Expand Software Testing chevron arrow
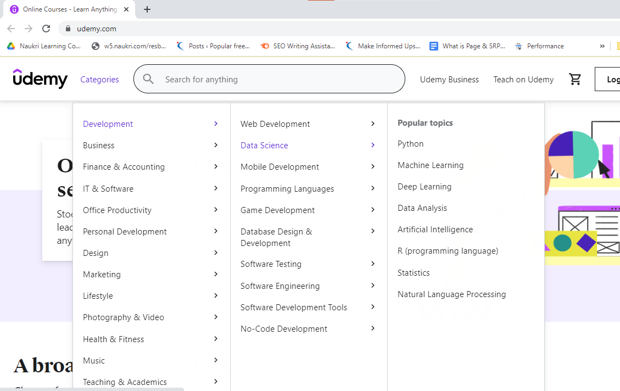620x391 pixels. tap(373, 263)
